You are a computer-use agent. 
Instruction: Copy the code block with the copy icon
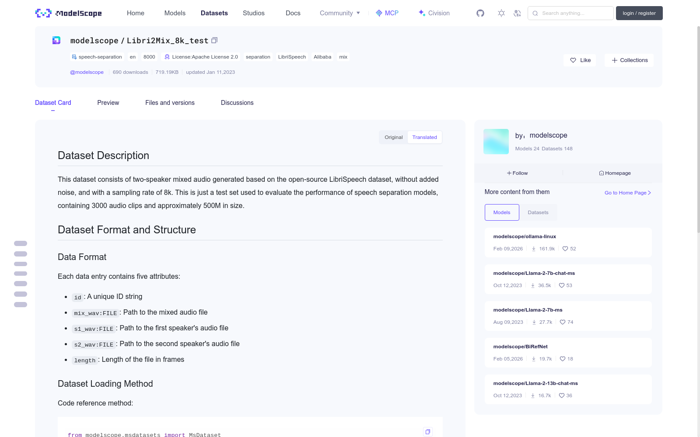point(428,432)
